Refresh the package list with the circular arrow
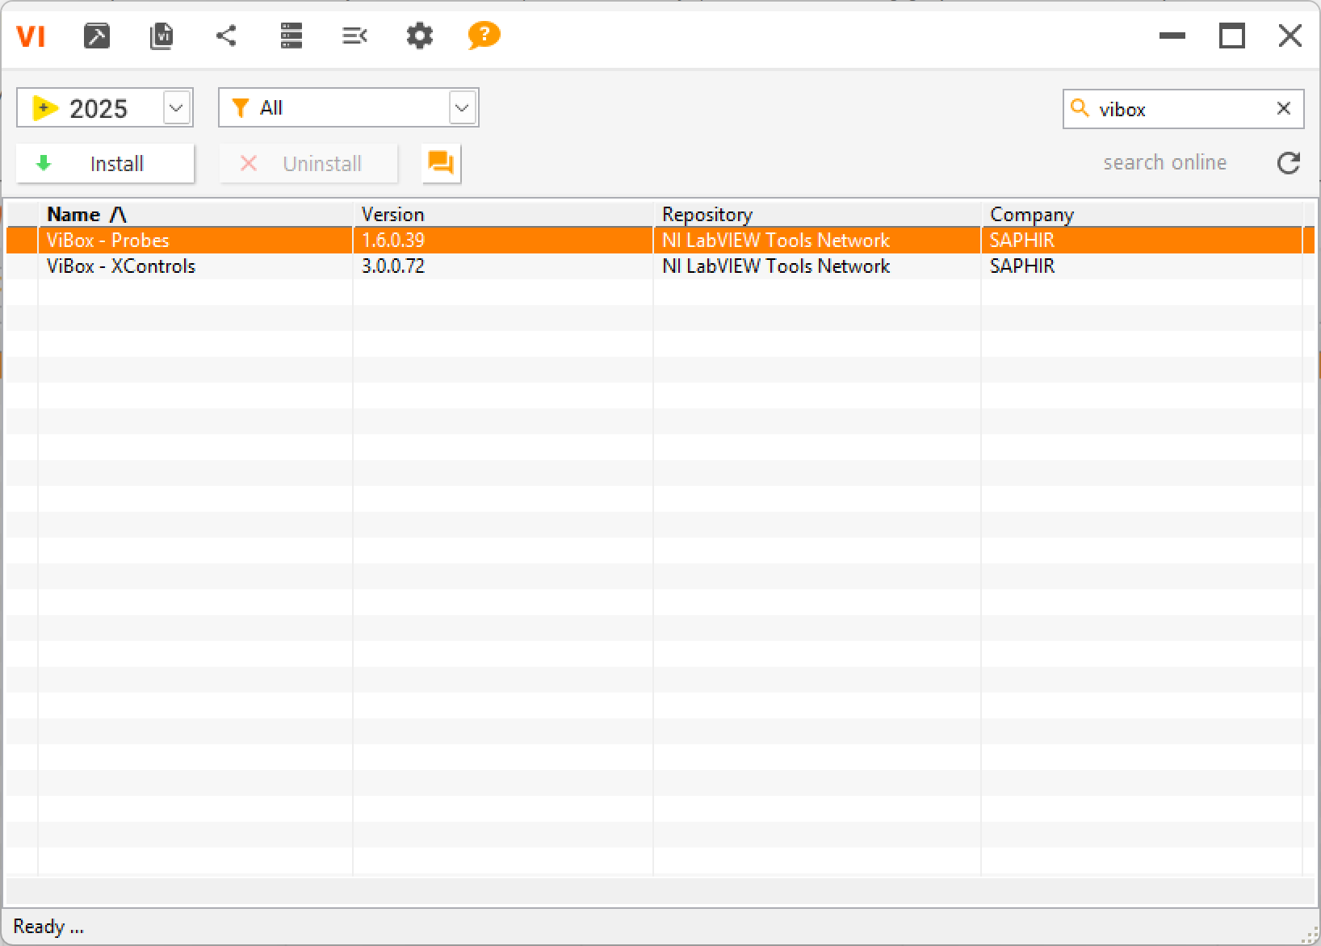The width and height of the screenshot is (1321, 946). click(x=1289, y=163)
